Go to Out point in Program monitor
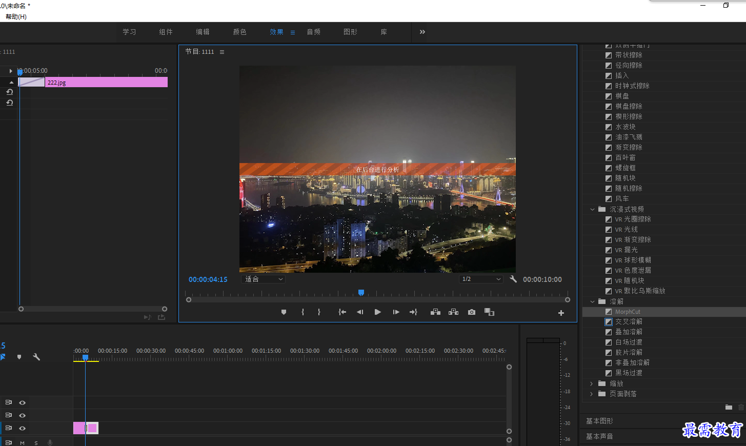 [x=413, y=312]
